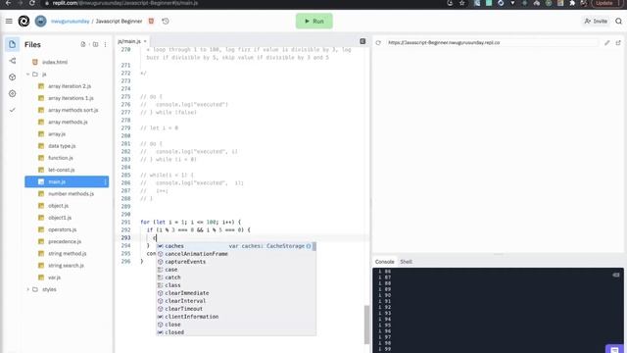The image size is (627, 353).
Task: Collapse the js folder
Action: (x=28, y=75)
